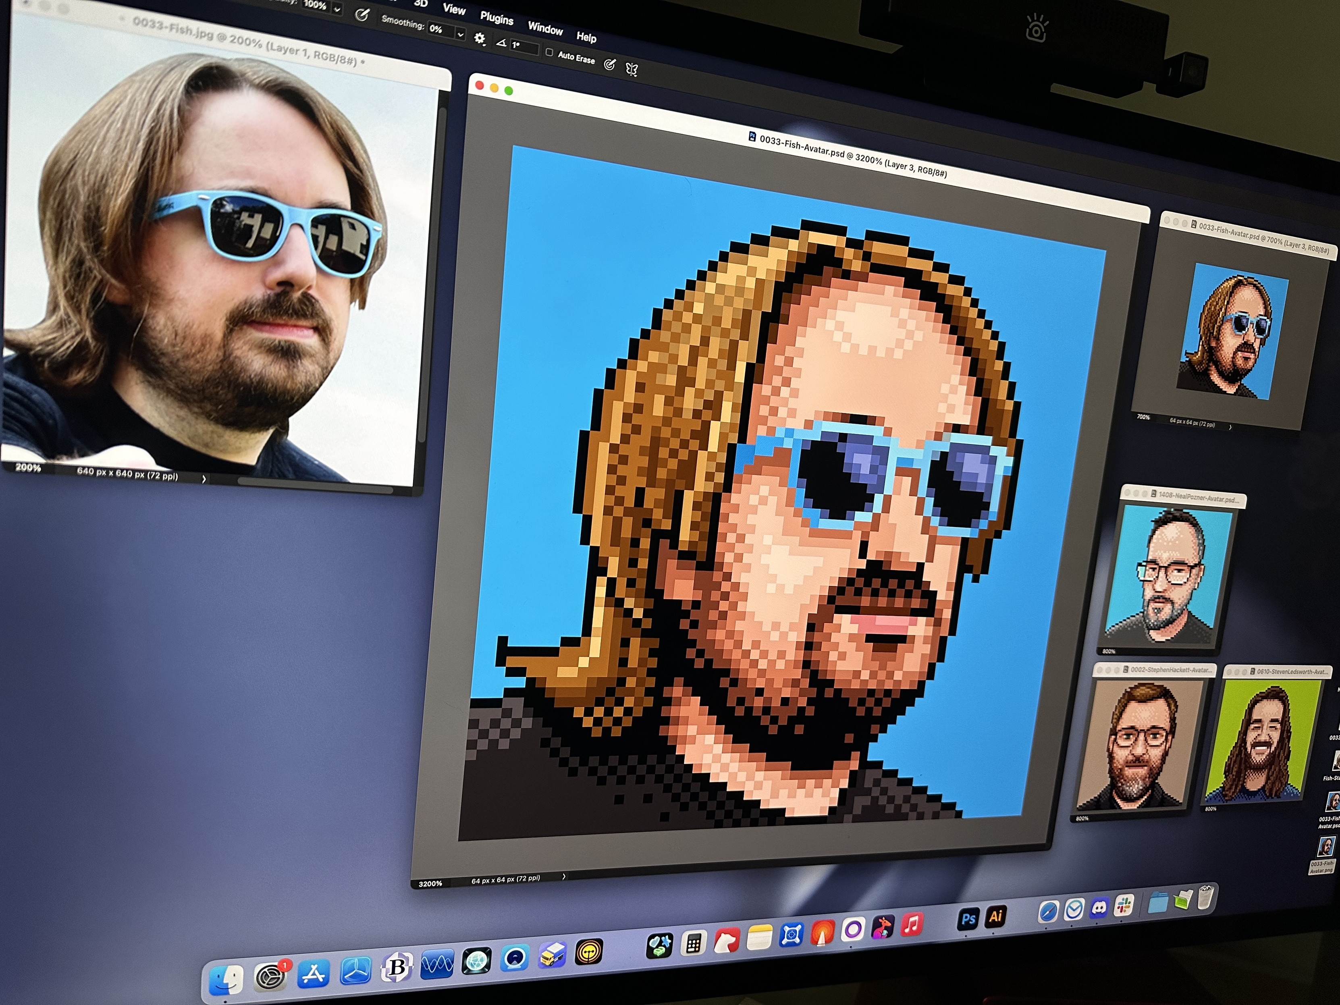1340x1005 pixels.
Task: Open System Settings with badge
Action: pyautogui.click(x=270, y=976)
